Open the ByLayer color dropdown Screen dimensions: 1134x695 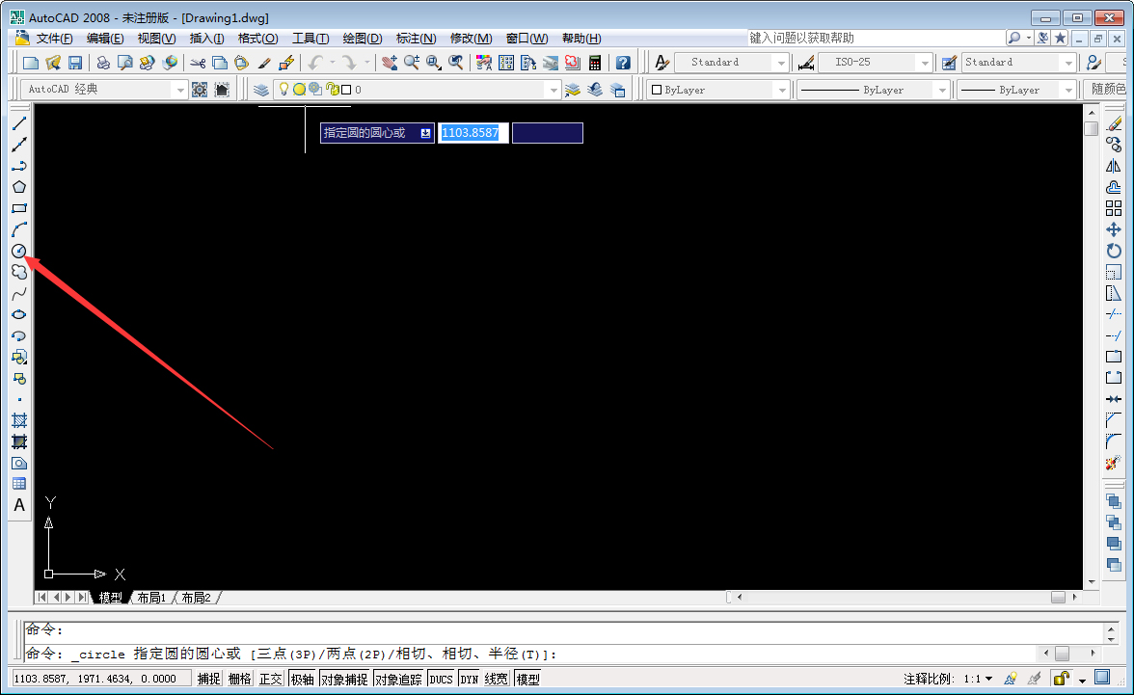point(781,90)
